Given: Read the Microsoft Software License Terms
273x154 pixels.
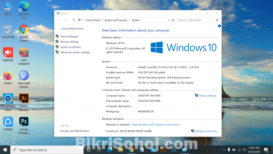Looking at the screenshot, I should 156,124.
